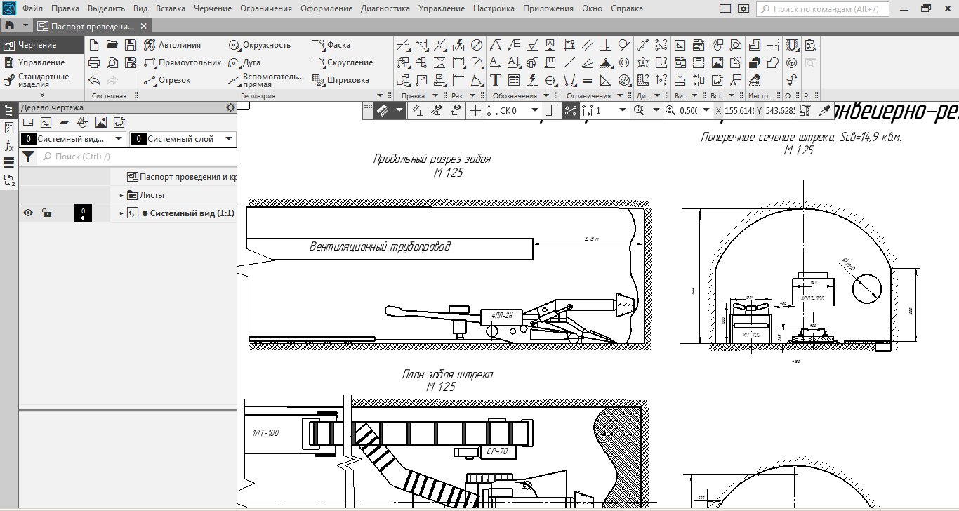Toggle visibility eye of Системный вид
Viewport: 959px width, 511px height.
click(x=28, y=213)
